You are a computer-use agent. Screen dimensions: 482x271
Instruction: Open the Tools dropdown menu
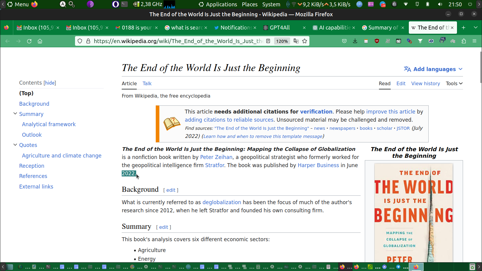point(454,83)
